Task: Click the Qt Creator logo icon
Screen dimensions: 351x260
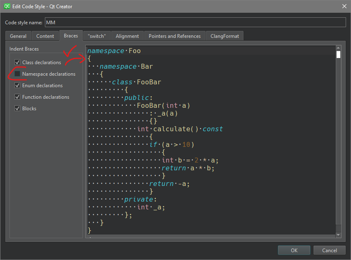Action: [7, 6]
